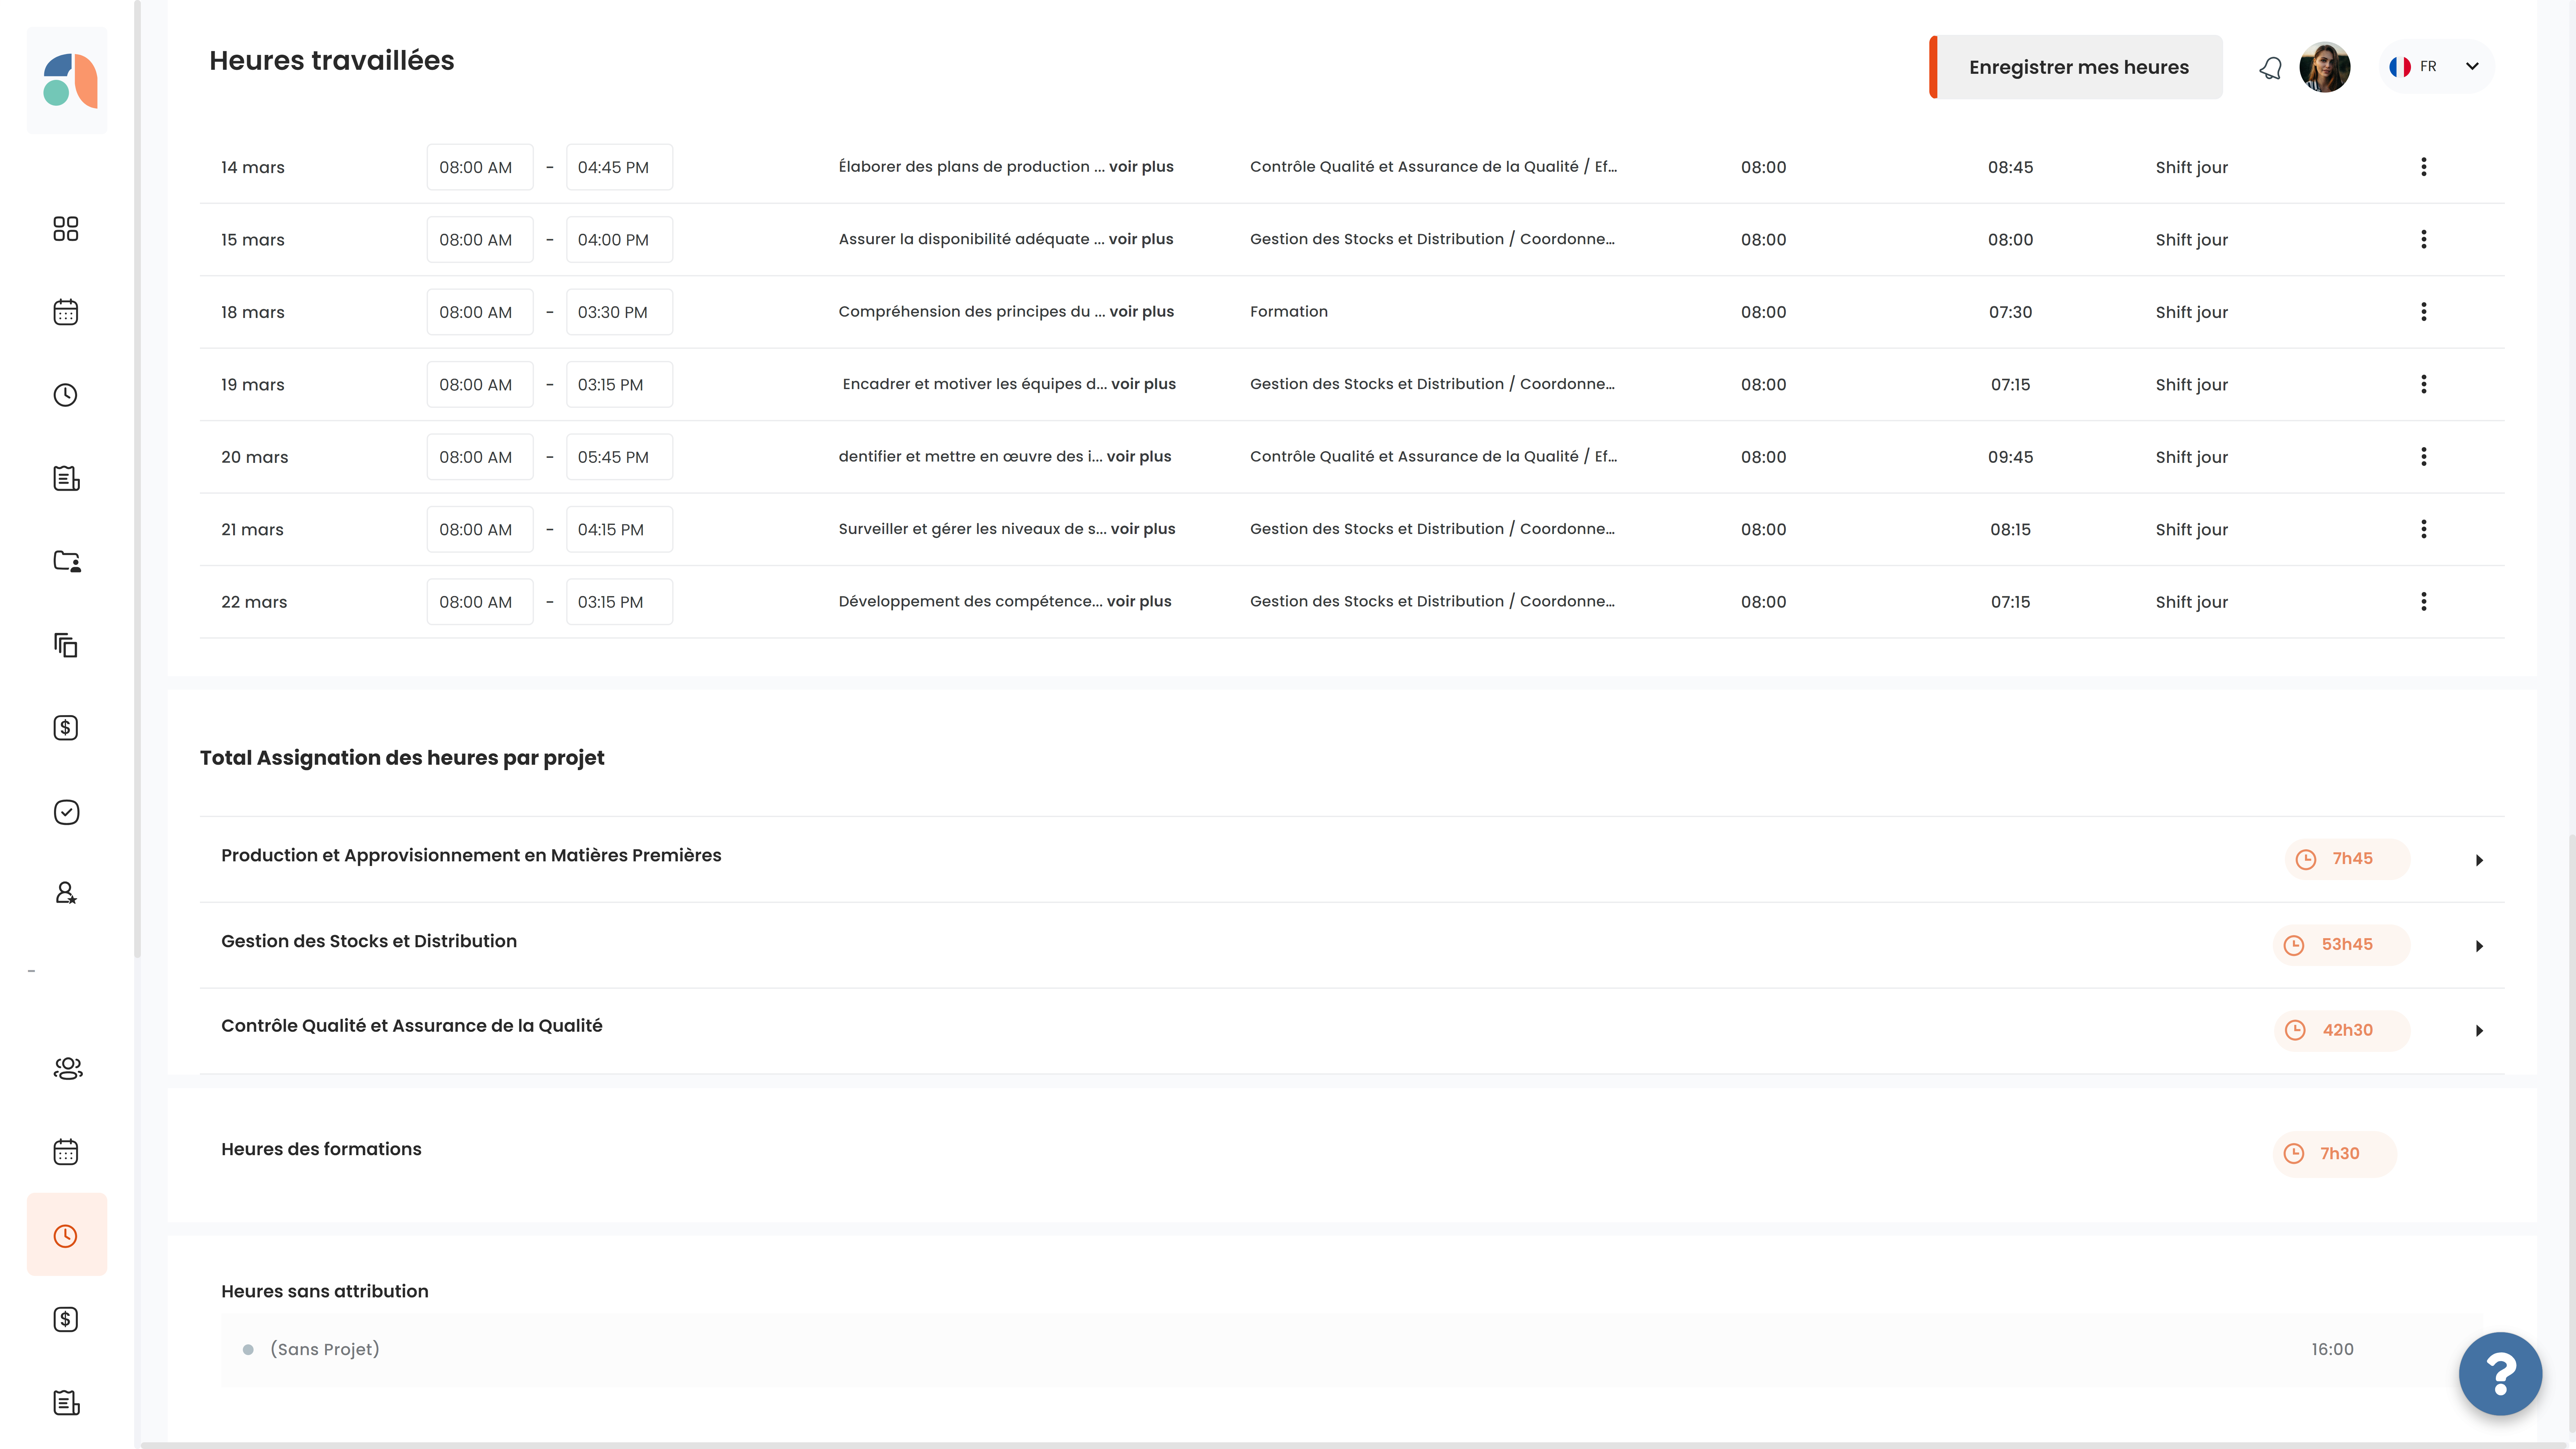2576x1449 pixels.
Task: Open the lower calendar icon in sidebar
Action: (66, 1152)
